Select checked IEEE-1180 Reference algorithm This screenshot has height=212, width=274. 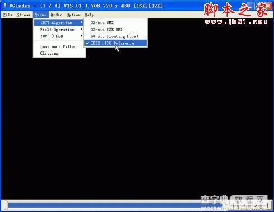click(116, 43)
